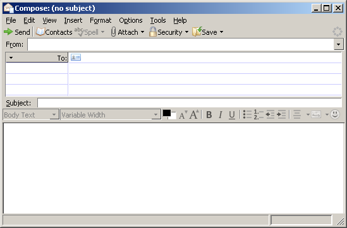Click the mail icon in title bar
The image size is (347, 228).
pos(9,8)
